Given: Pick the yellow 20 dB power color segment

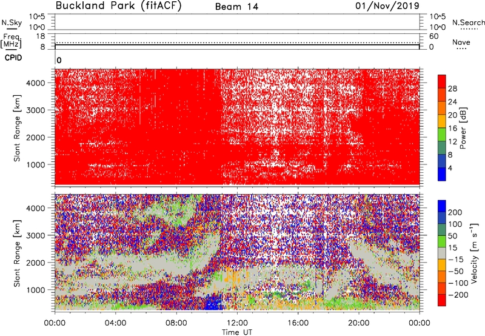Looking at the screenshot, I should pyautogui.click(x=442, y=121).
